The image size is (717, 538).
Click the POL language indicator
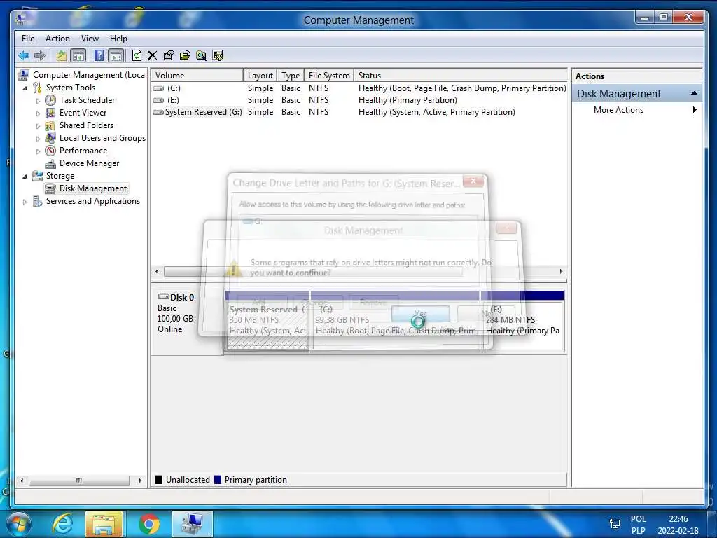pos(639,519)
